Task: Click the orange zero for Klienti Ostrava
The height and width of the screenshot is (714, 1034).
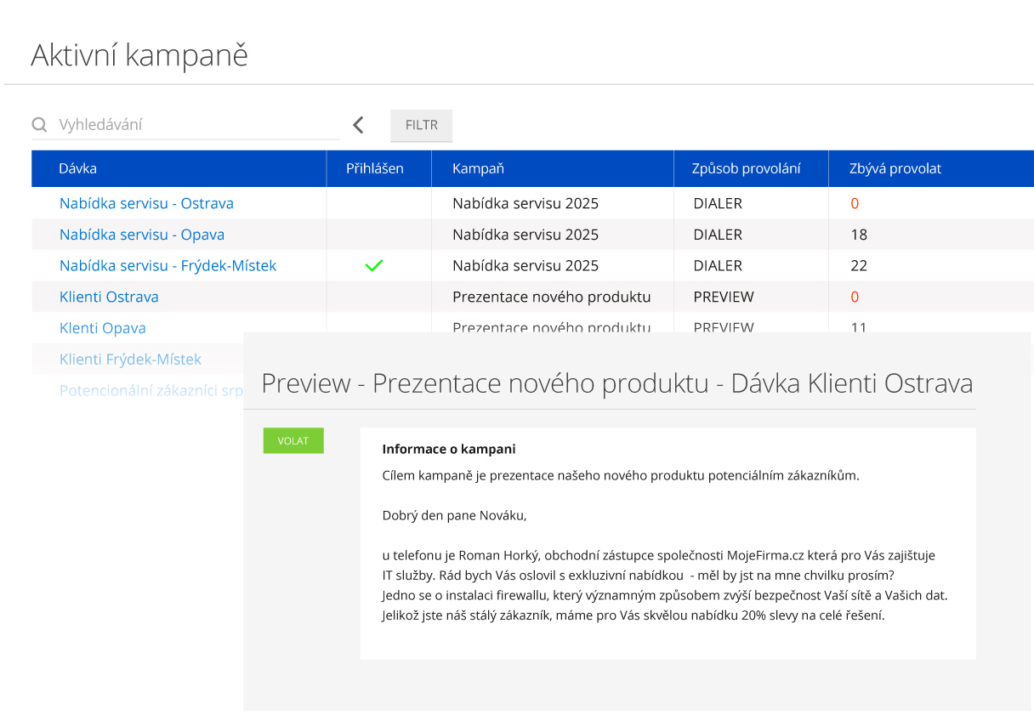Action: tap(854, 297)
